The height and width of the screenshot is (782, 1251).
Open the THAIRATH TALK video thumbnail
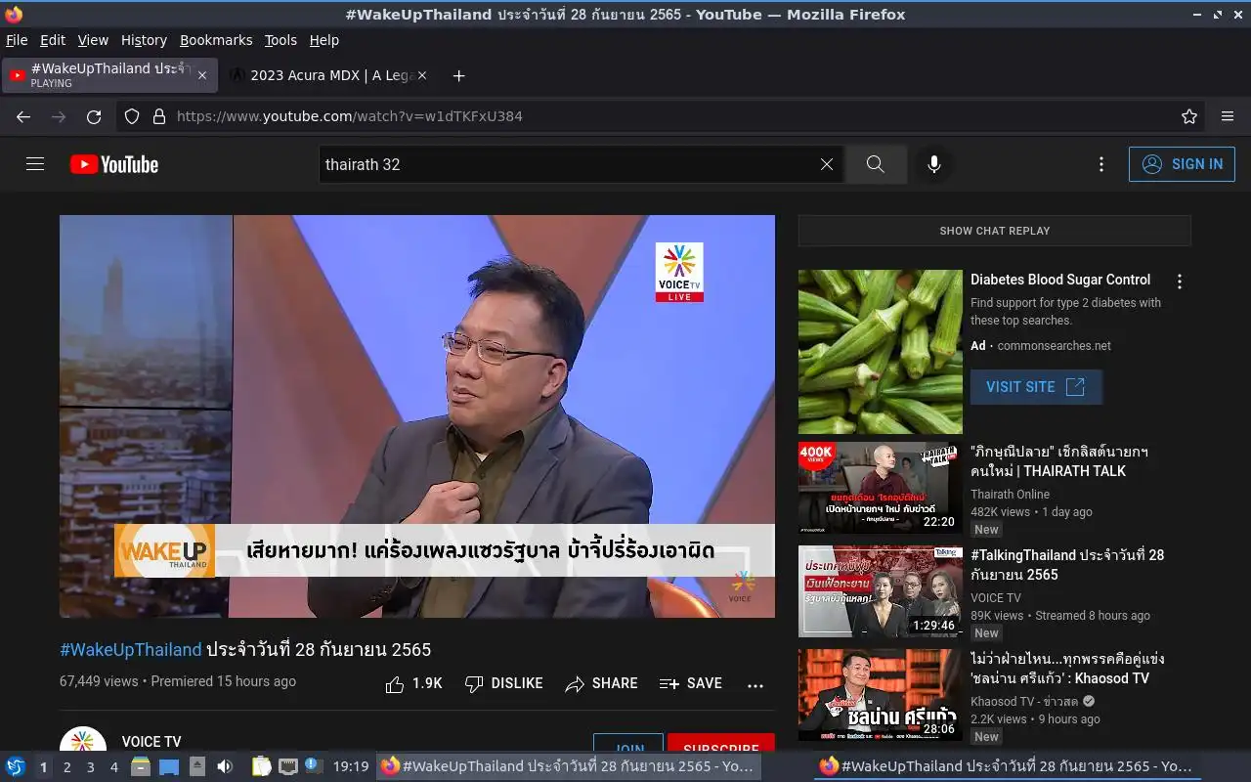pos(881,488)
